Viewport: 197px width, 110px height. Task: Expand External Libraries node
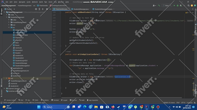click(x=4, y=88)
